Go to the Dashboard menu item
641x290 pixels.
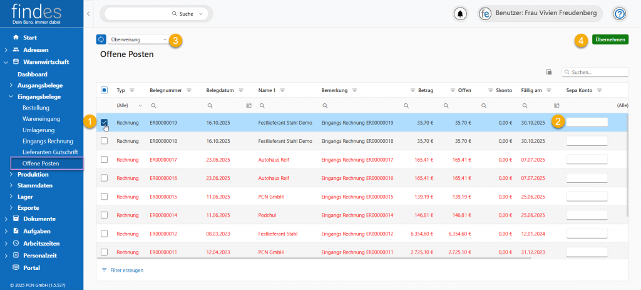click(33, 74)
